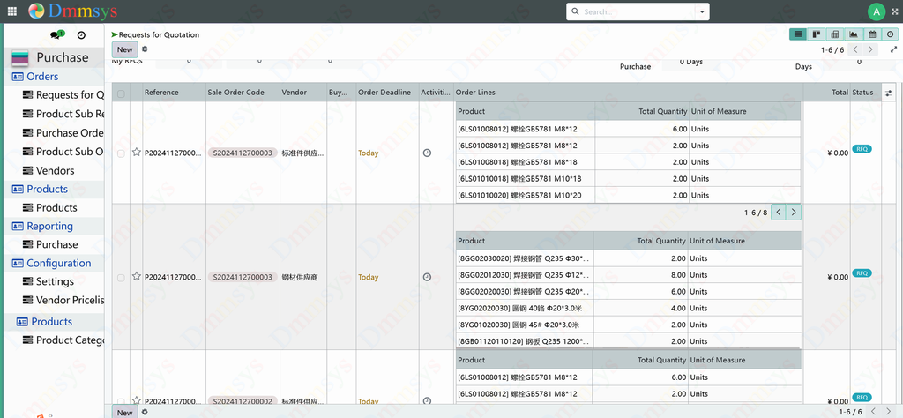The image size is (903, 418).
Task: Go to previous order lines page 1-6/8
Action: pos(779,213)
